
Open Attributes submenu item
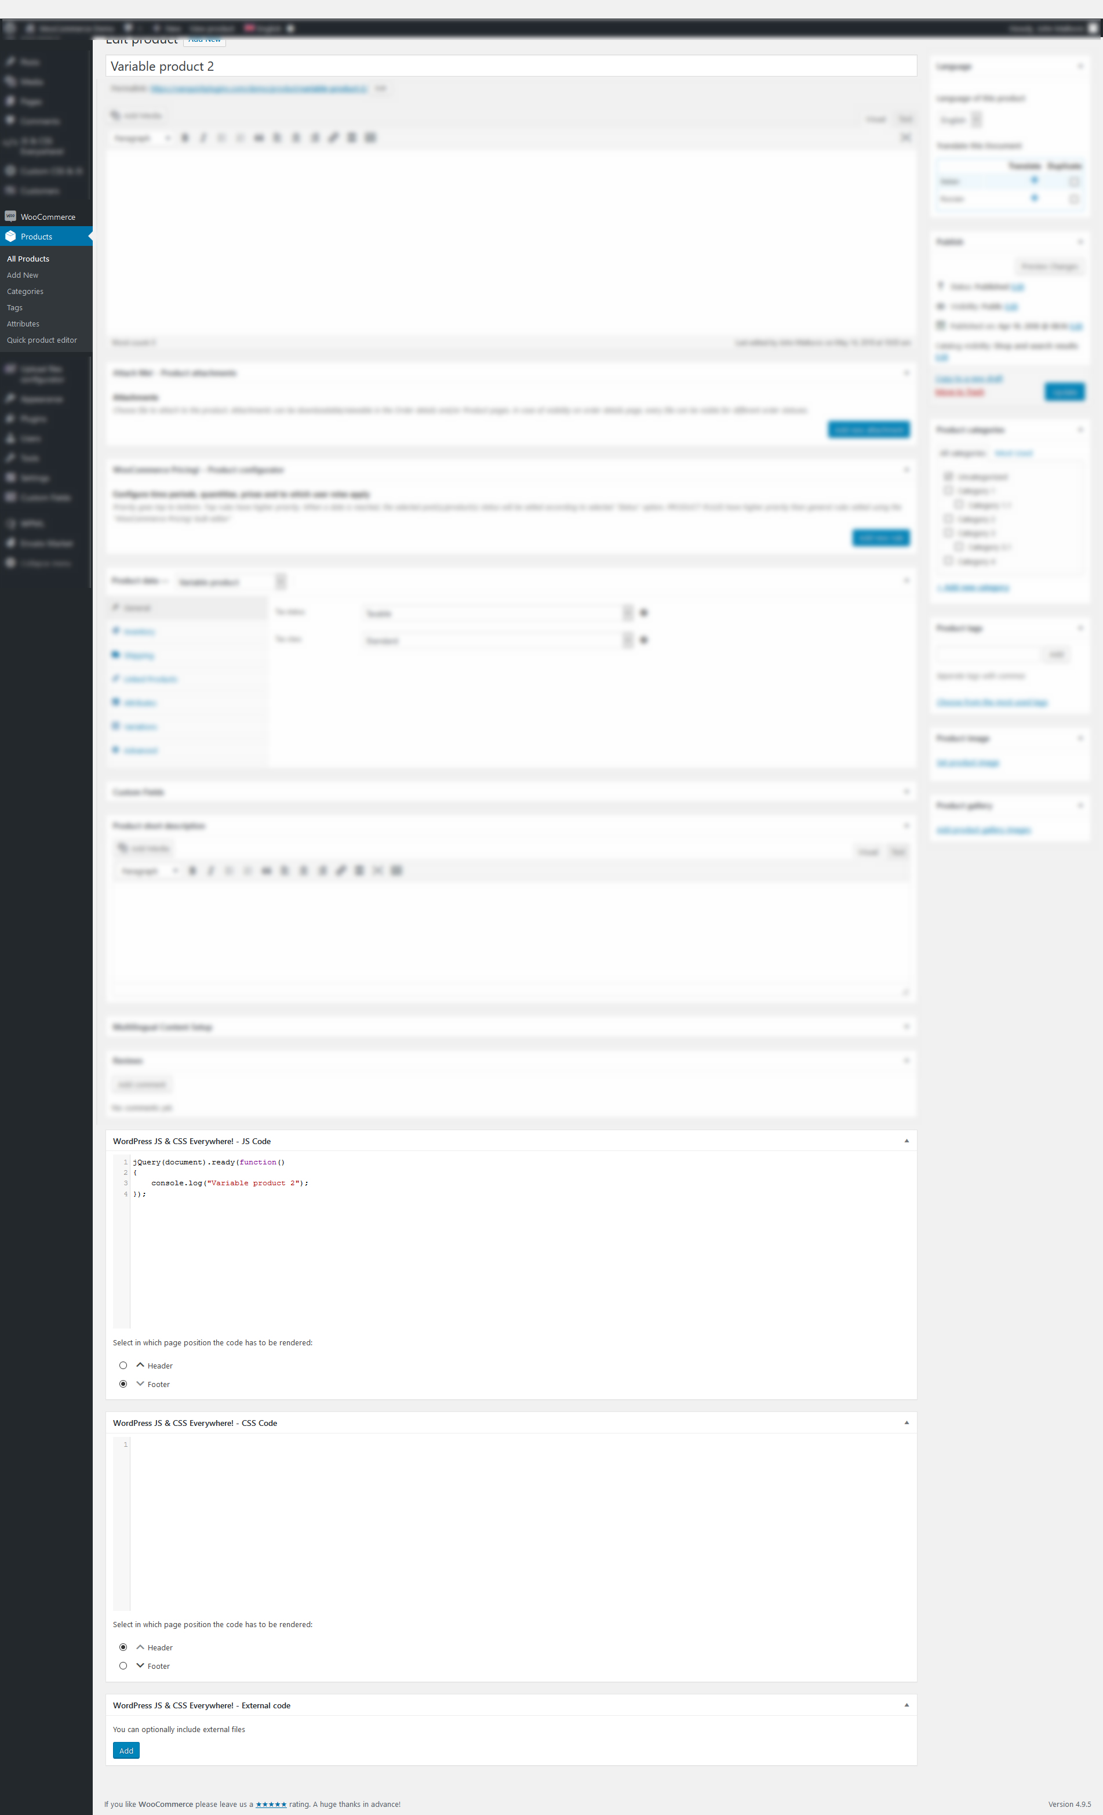(x=24, y=324)
